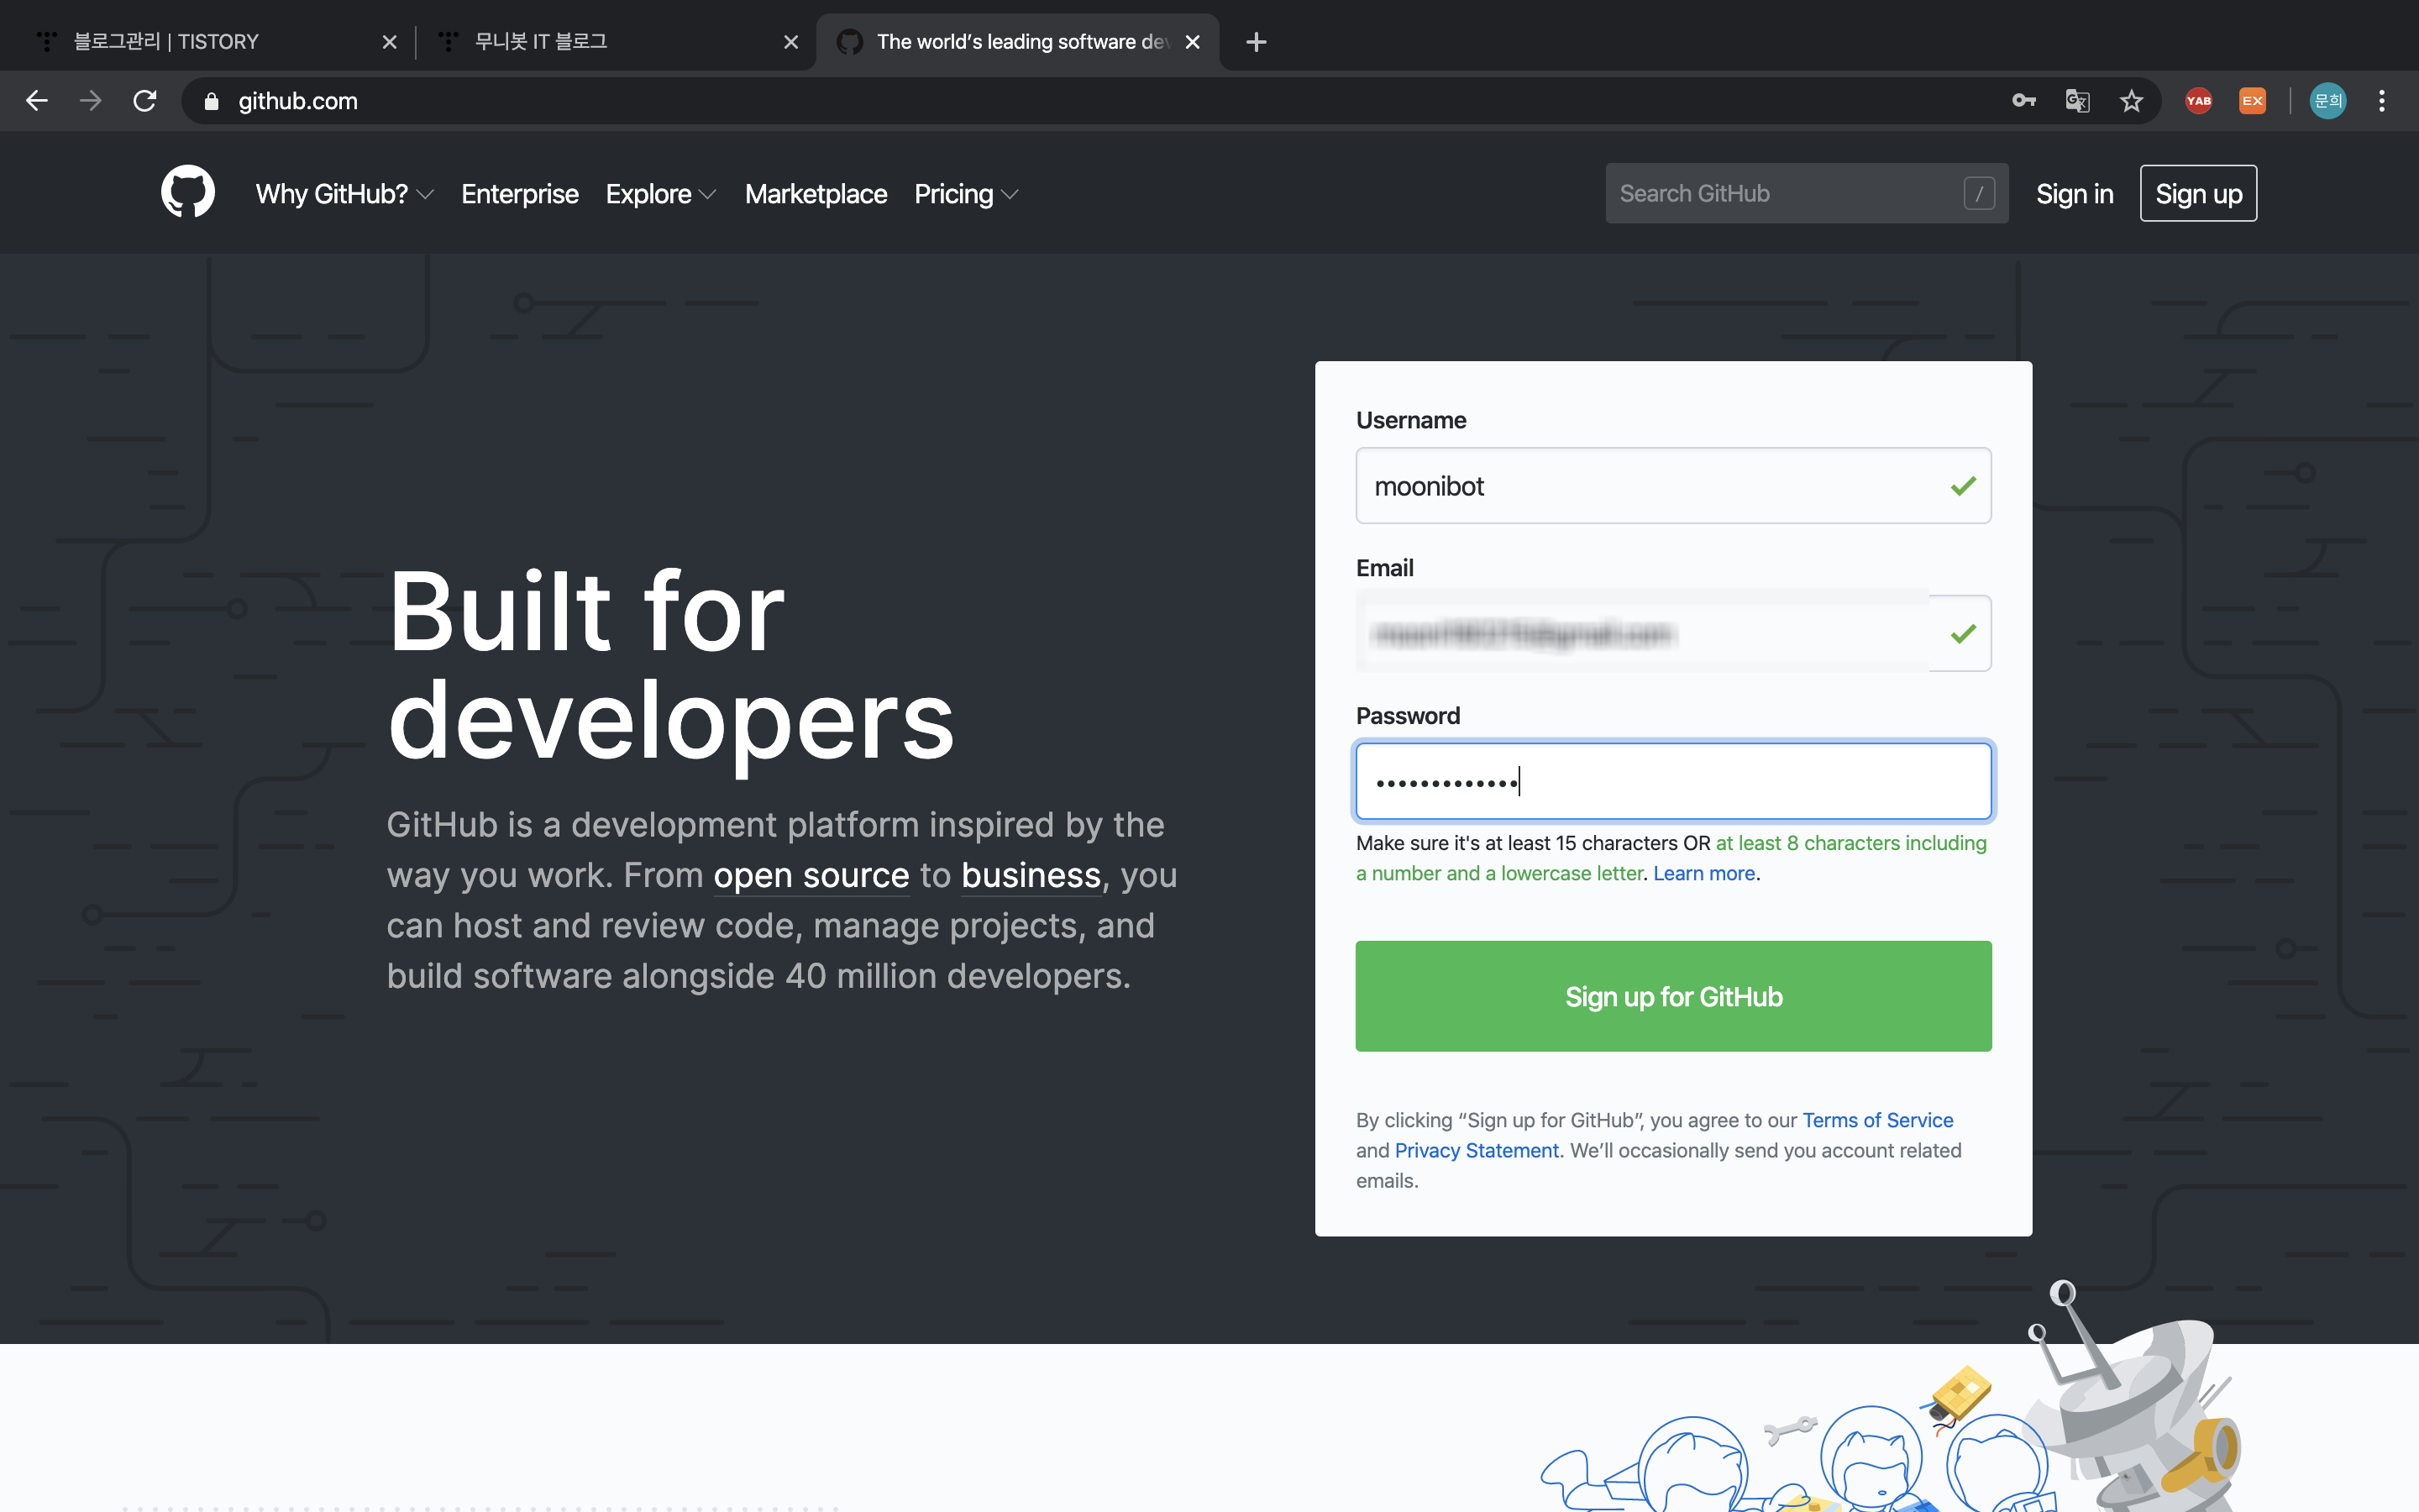The width and height of the screenshot is (2419, 1512).
Task: Go back to previous page
Action: tap(37, 101)
